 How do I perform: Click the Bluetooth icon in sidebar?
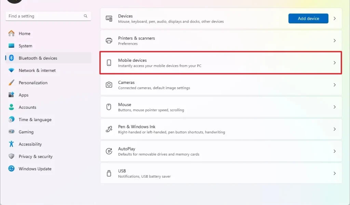coord(11,58)
